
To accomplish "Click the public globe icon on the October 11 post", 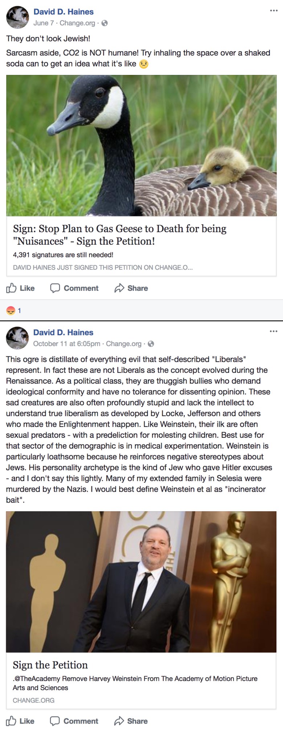I will coord(151,344).
